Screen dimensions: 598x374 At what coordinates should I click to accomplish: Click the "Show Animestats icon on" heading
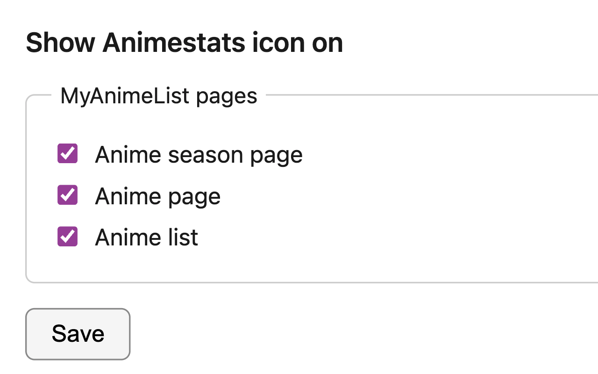[184, 43]
